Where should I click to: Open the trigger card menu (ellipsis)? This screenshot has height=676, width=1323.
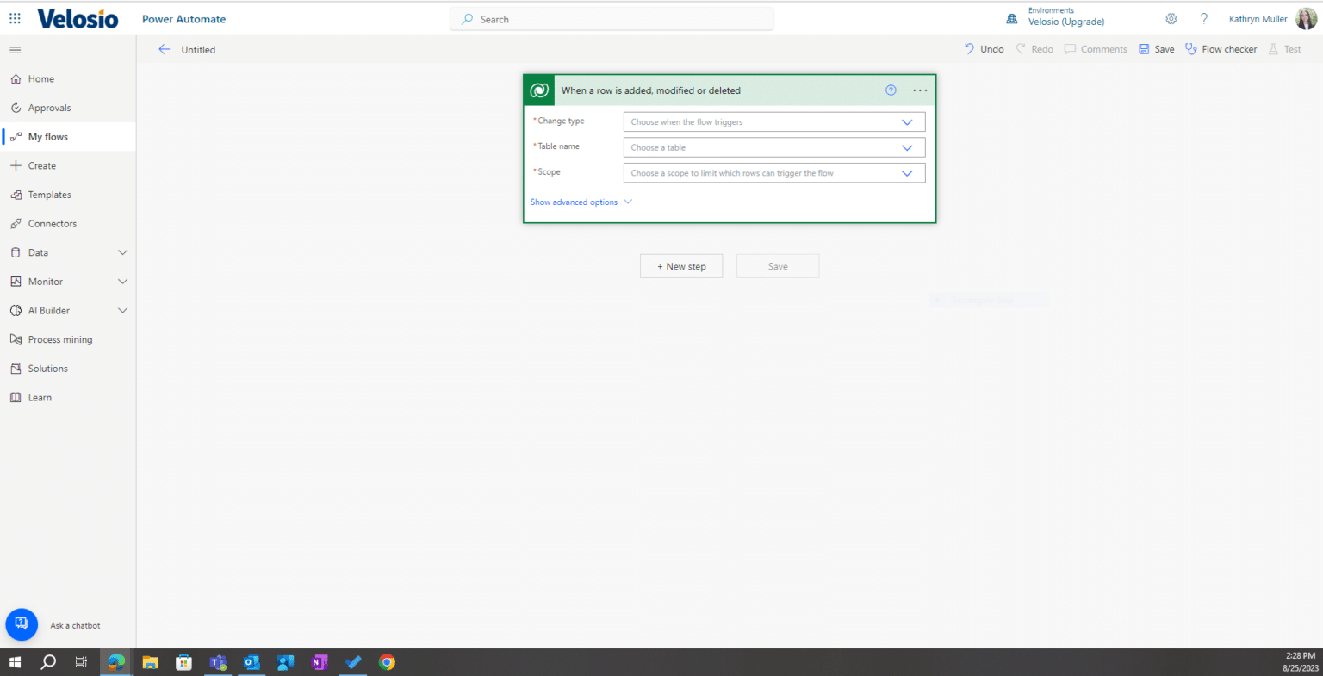point(919,90)
